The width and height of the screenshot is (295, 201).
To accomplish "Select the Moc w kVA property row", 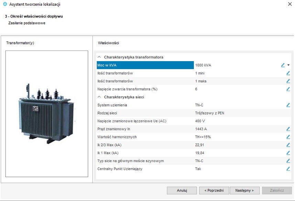I will coord(145,65).
